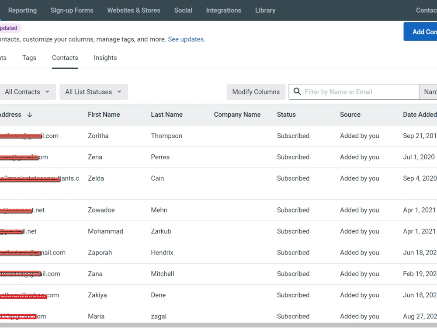Open the Library menu
This screenshot has height=328, width=437.
click(265, 10)
